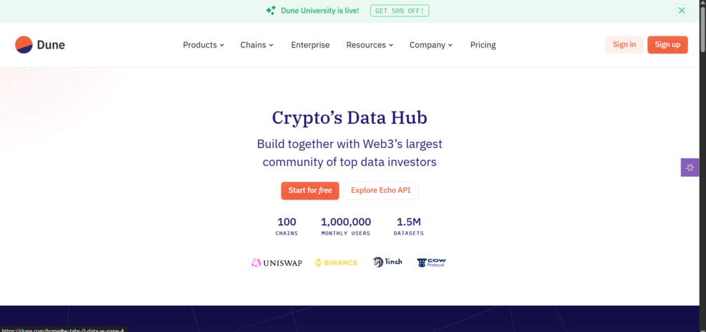Open the purple sparkle side widget
The width and height of the screenshot is (706, 332).
[x=690, y=167]
